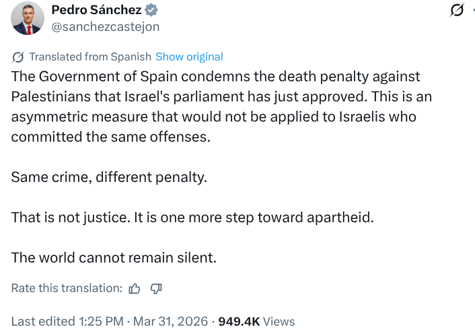The height and width of the screenshot is (331, 475).
Task: Click the 'Same crime, different penalty.' line
Action: point(110,178)
